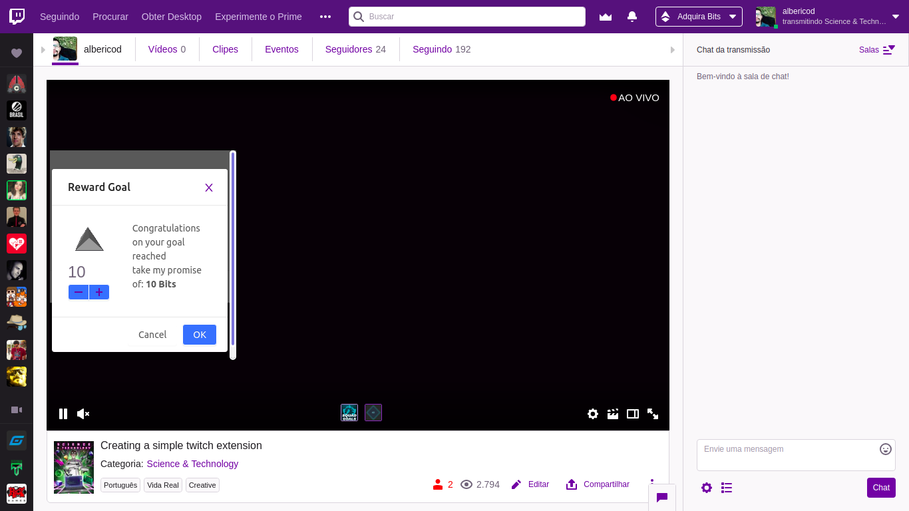Viewport: 909px width, 511px height.
Task: Click the search magnifier icon
Action: [x=359, y=17]
